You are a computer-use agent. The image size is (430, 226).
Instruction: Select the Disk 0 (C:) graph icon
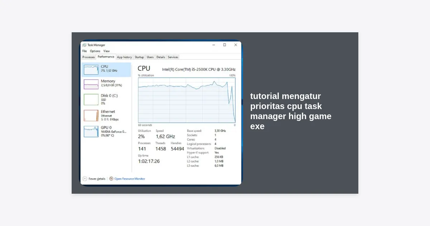pyautogui.click(x=91, y=99)
